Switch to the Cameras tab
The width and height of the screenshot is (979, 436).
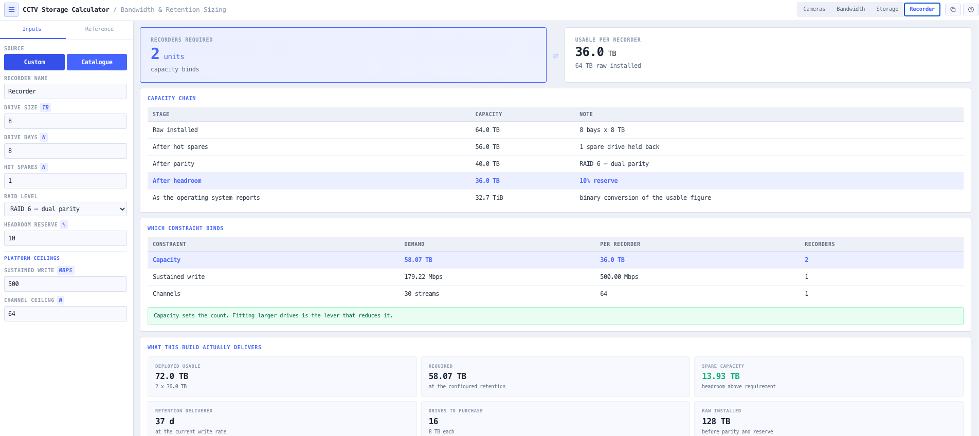(814, 9)
